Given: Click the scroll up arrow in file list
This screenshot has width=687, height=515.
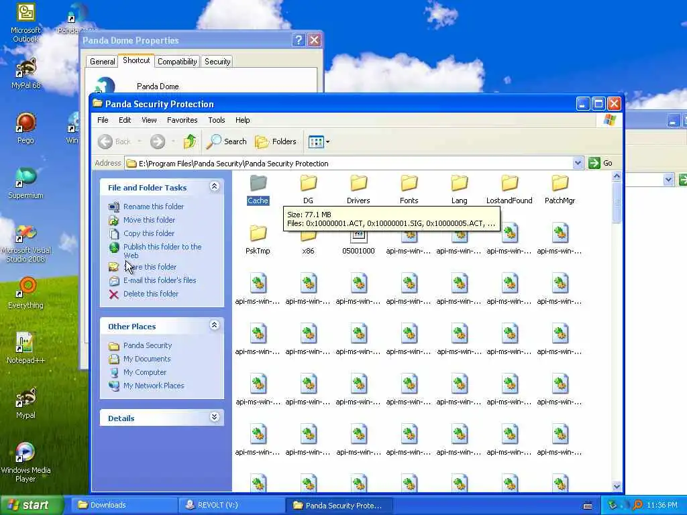Looking at the screenshot, I should tap(617, 176).
